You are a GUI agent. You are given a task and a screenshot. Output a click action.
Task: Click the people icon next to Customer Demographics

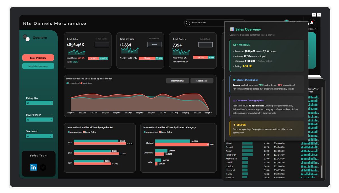click(x=234, y=101)
